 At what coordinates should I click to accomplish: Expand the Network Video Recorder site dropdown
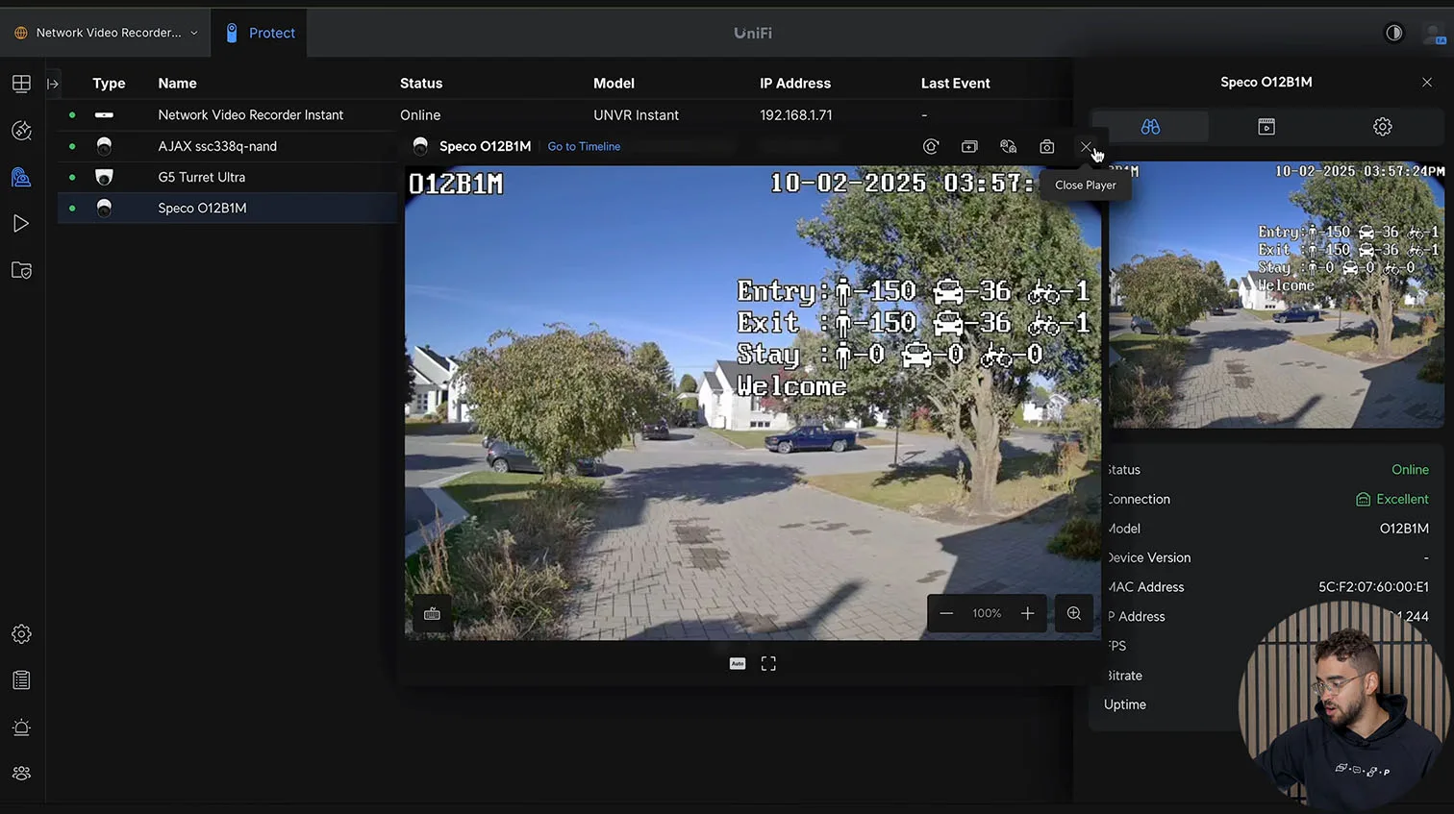(106, 33)
